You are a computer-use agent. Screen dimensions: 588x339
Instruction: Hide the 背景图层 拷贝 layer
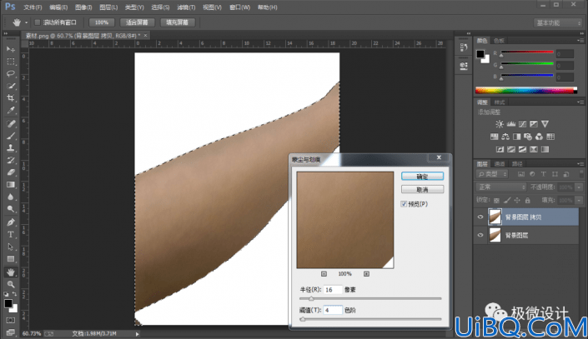click(480, 217)
